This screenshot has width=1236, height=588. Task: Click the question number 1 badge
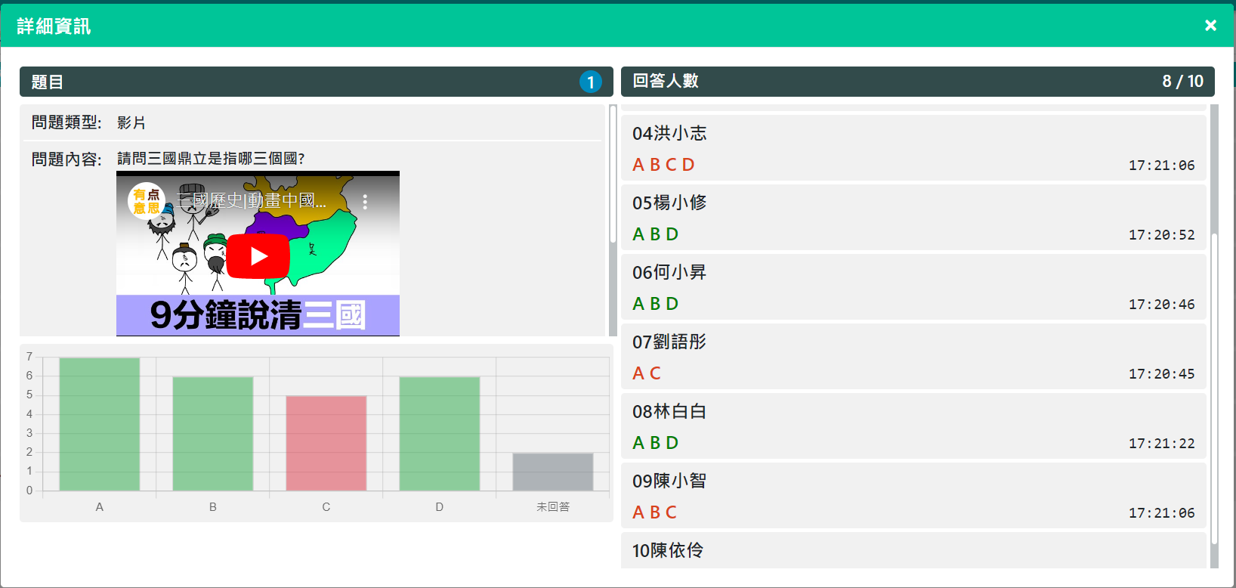pos(591,82)
